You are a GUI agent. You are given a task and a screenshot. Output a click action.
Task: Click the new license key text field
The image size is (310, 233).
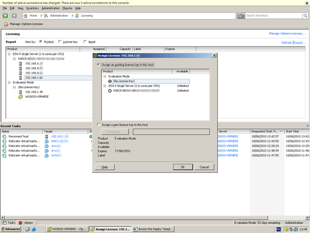coord(171,132)
